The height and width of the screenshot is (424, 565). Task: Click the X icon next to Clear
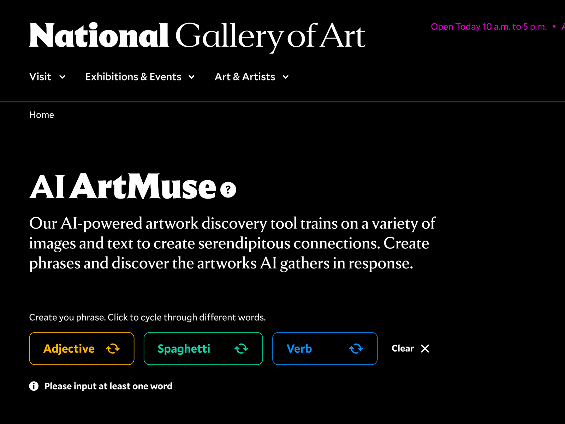point(425,349)
